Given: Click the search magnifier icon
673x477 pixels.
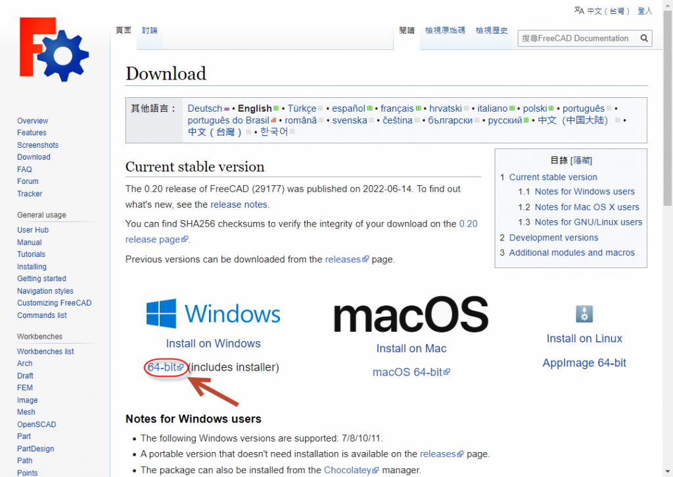Looking at the screenshot, I should click(x=644, y=38).
